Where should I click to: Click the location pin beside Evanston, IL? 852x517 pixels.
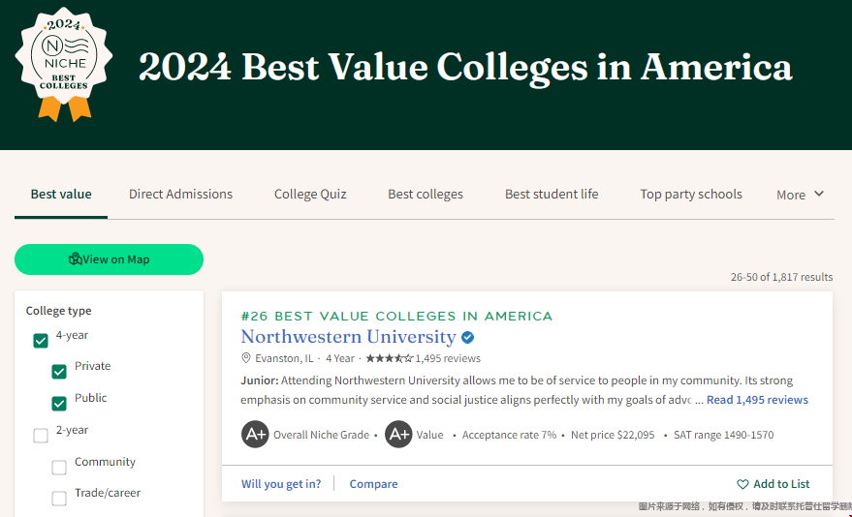pyautogui.click(x=245, y=358)
